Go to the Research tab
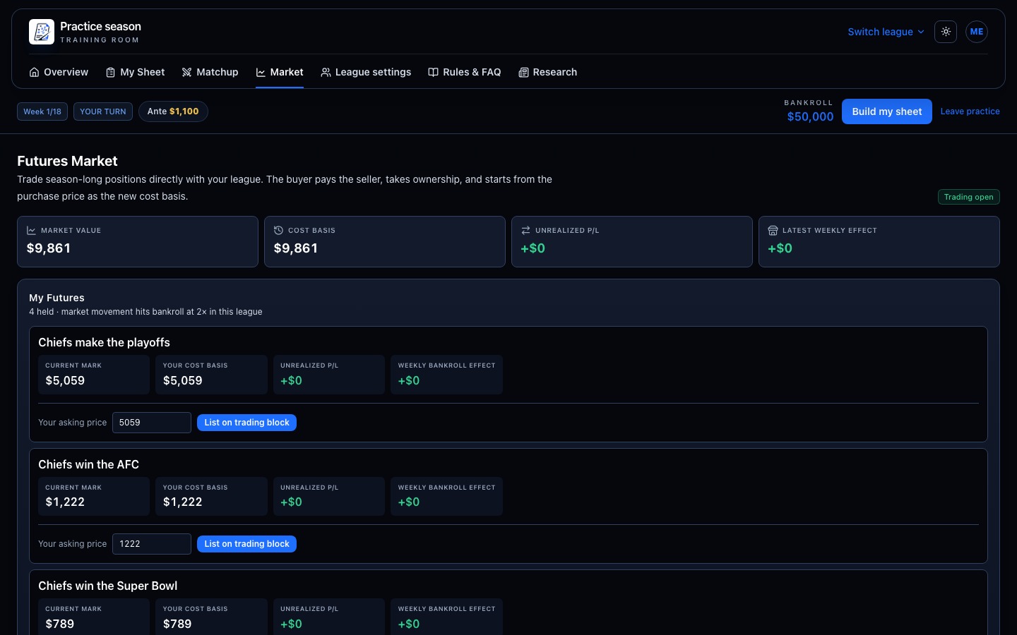The image size is (1017, 635). (548, 72)
